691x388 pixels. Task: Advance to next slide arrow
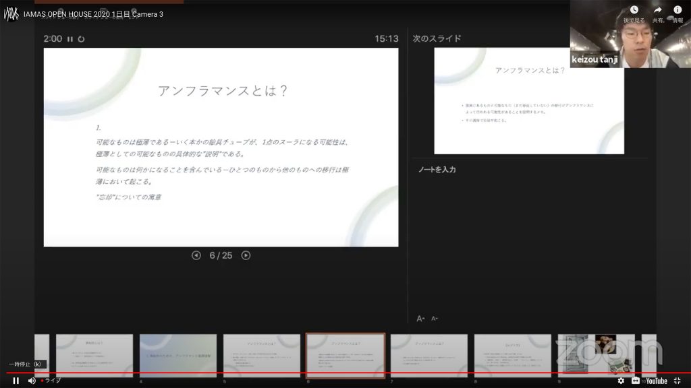coord(246,255)
